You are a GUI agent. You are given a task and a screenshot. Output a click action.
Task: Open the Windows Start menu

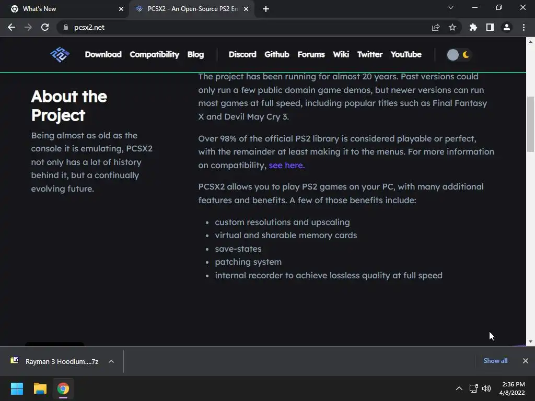click(x=17, y=388)
